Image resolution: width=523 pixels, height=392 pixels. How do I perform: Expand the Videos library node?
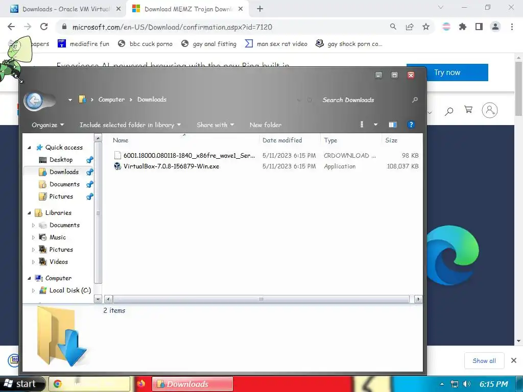tap(33, 262)
